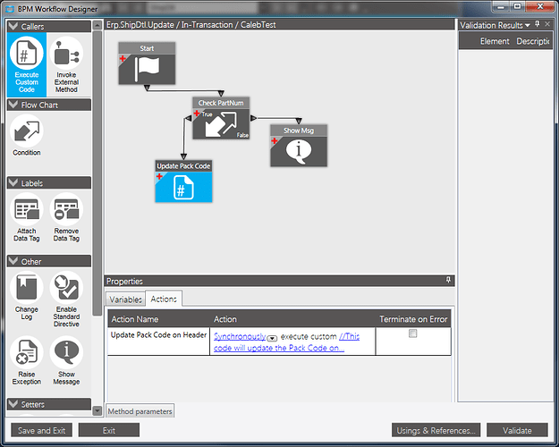Click the False label on Check PartNum
Screen dimensions: 559x447
[x=242, y=135]
